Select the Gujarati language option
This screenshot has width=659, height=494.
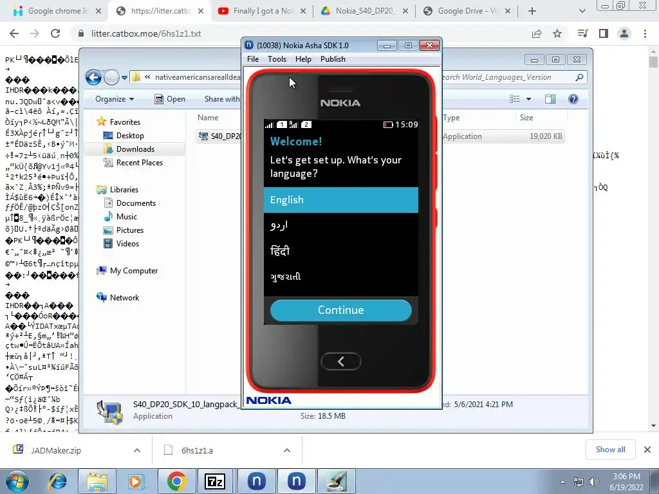341,277
